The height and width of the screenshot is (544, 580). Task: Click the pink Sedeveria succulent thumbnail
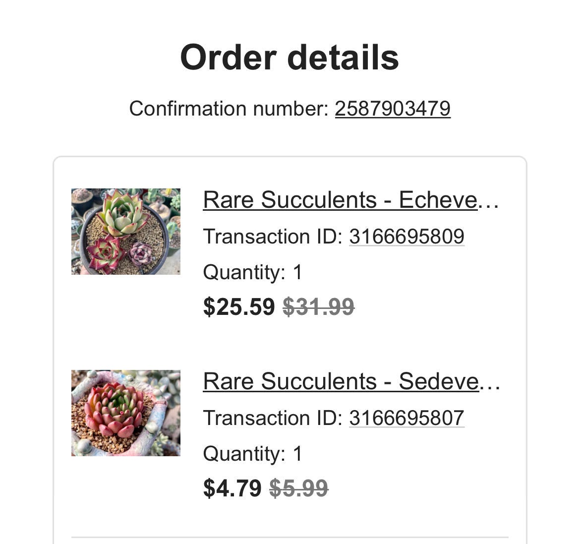pyautogui.click(x=126, y=413)
